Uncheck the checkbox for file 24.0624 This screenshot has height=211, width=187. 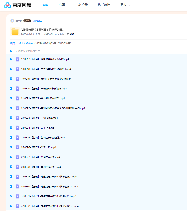coord(11,128)
